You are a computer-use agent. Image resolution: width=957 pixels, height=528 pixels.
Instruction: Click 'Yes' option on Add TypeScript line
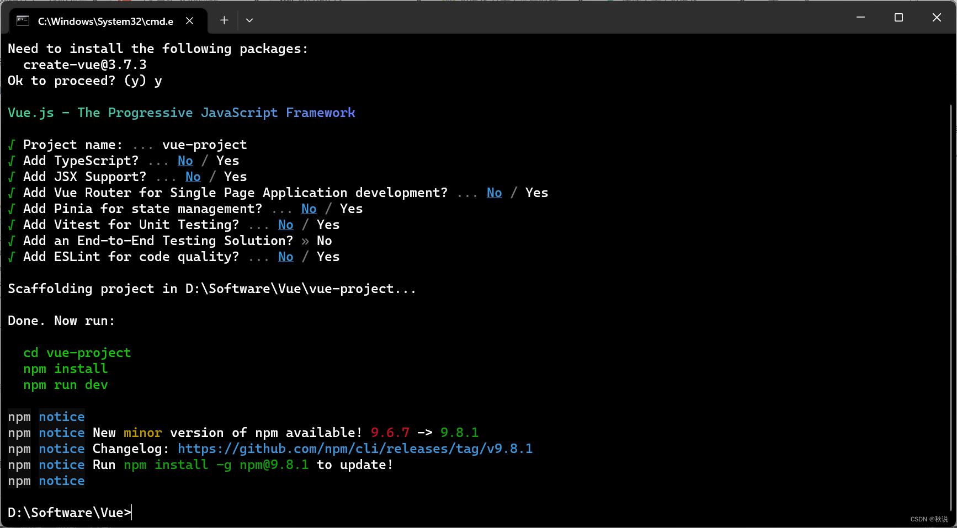(x=228, y=161)
